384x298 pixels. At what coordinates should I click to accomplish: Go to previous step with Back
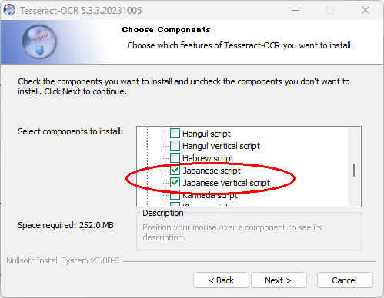tap(221, 280)
